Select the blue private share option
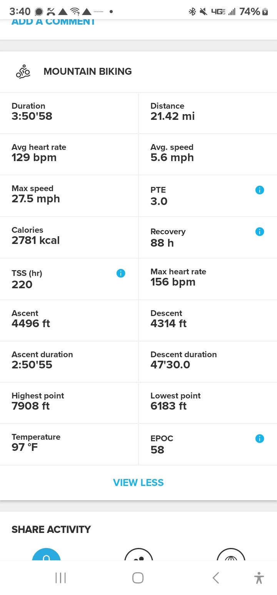Image resolution: width=277 pixels, height=595 pixels. 46,556
